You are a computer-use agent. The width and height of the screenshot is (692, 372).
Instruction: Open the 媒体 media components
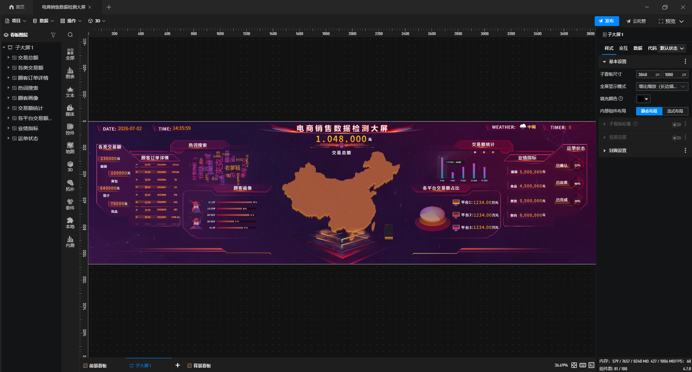(x=70, y=110)
